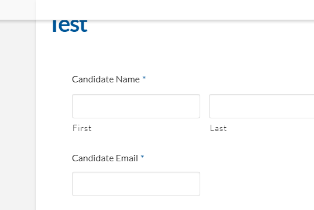Activate the text box below Candidate Email
The height and width of the screenshot is (210, 314).
(x=136, y=184)
